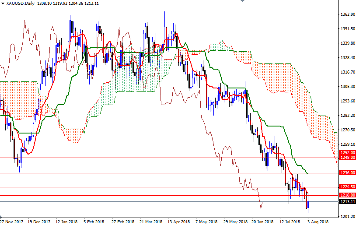Click the 3 Aug 2018 date label
356x225 pixels.
pos(318,221)
